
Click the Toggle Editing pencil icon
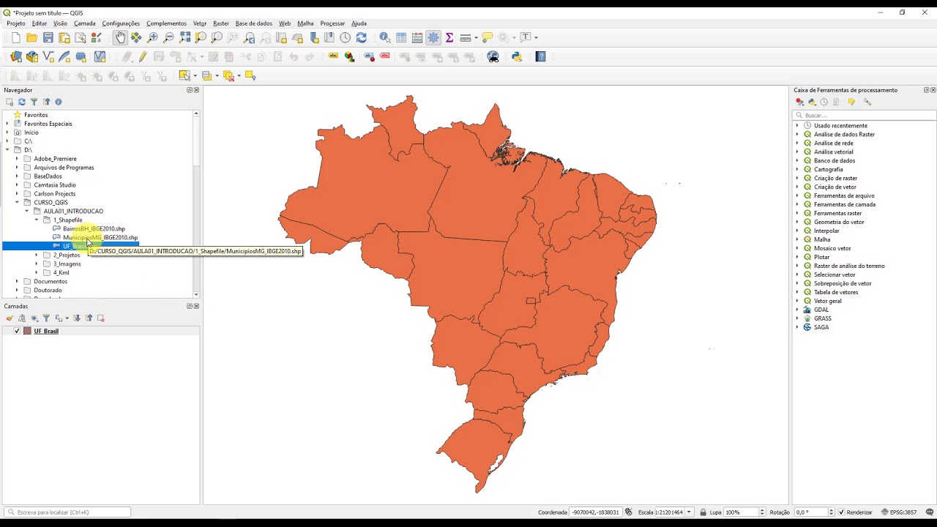coord(143,56)
